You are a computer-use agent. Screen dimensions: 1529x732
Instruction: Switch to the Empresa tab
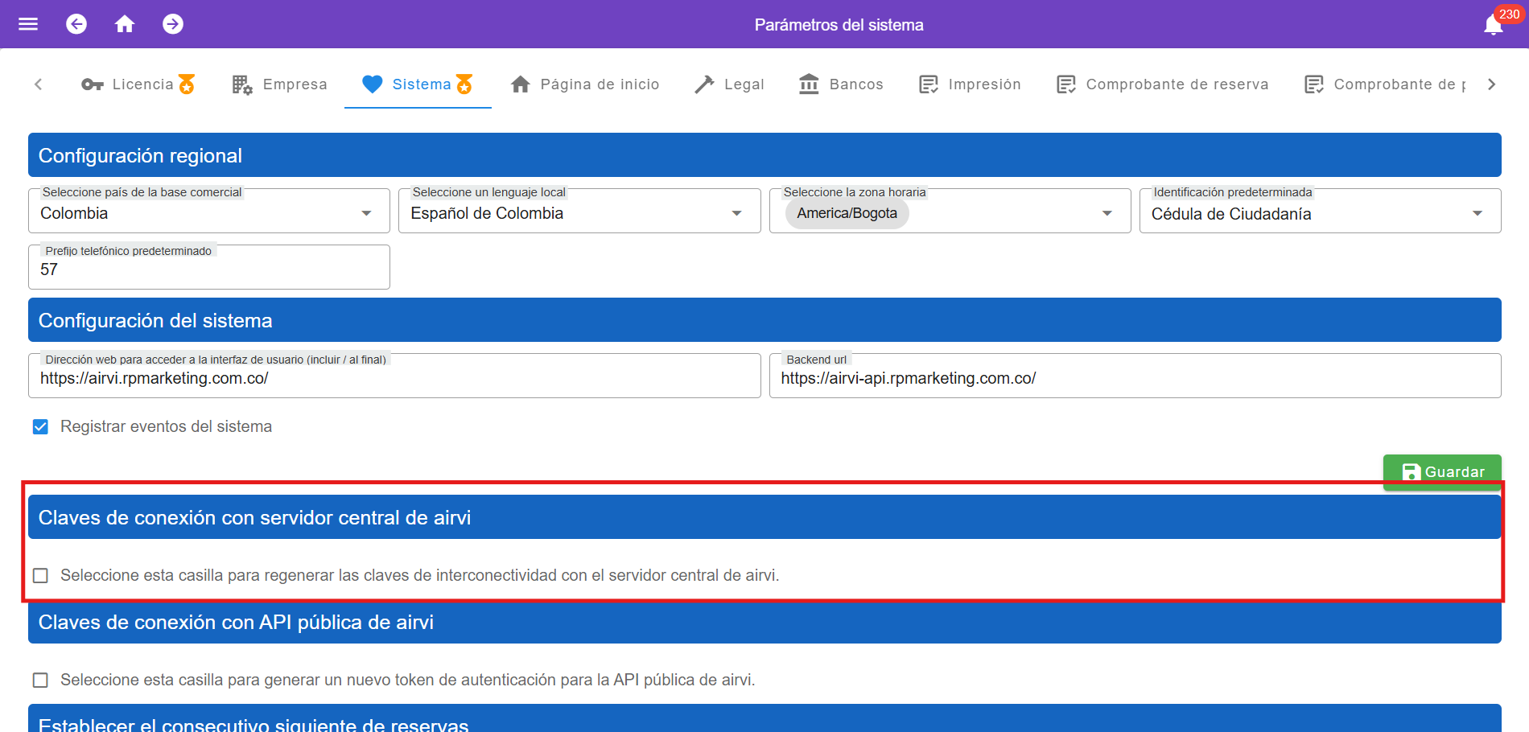279,84
